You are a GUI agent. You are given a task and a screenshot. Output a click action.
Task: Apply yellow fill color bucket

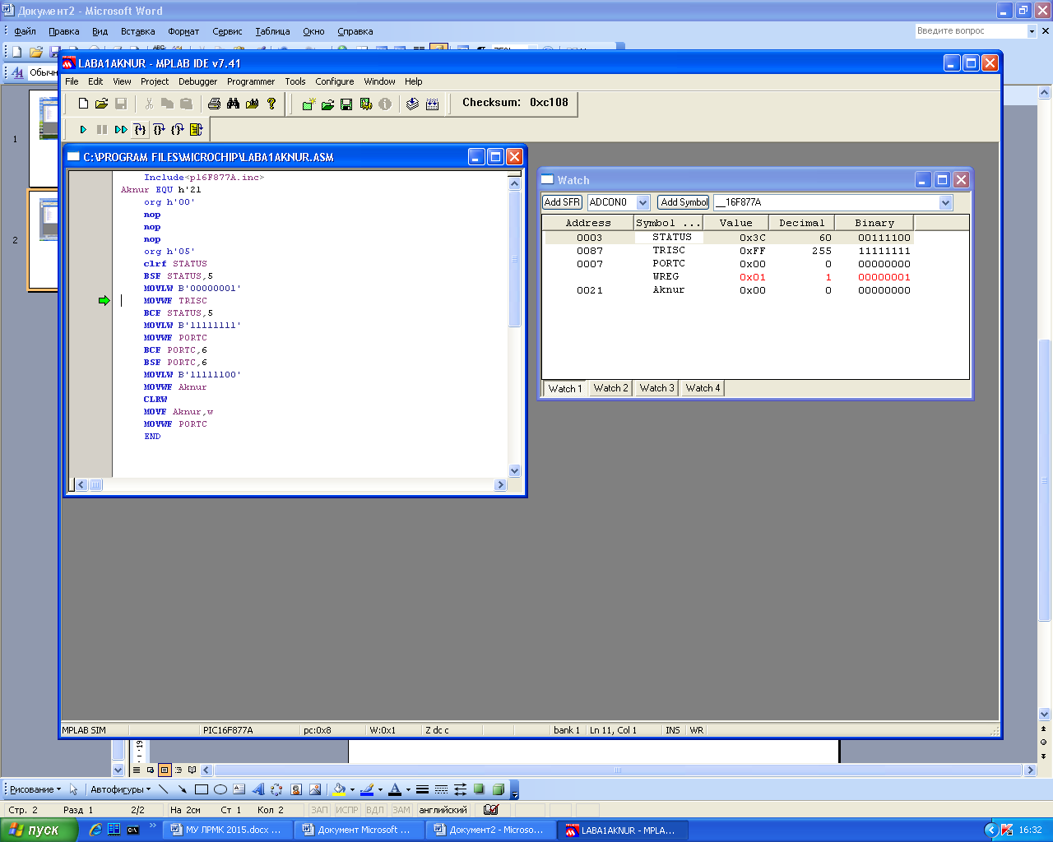coord(338,789)
